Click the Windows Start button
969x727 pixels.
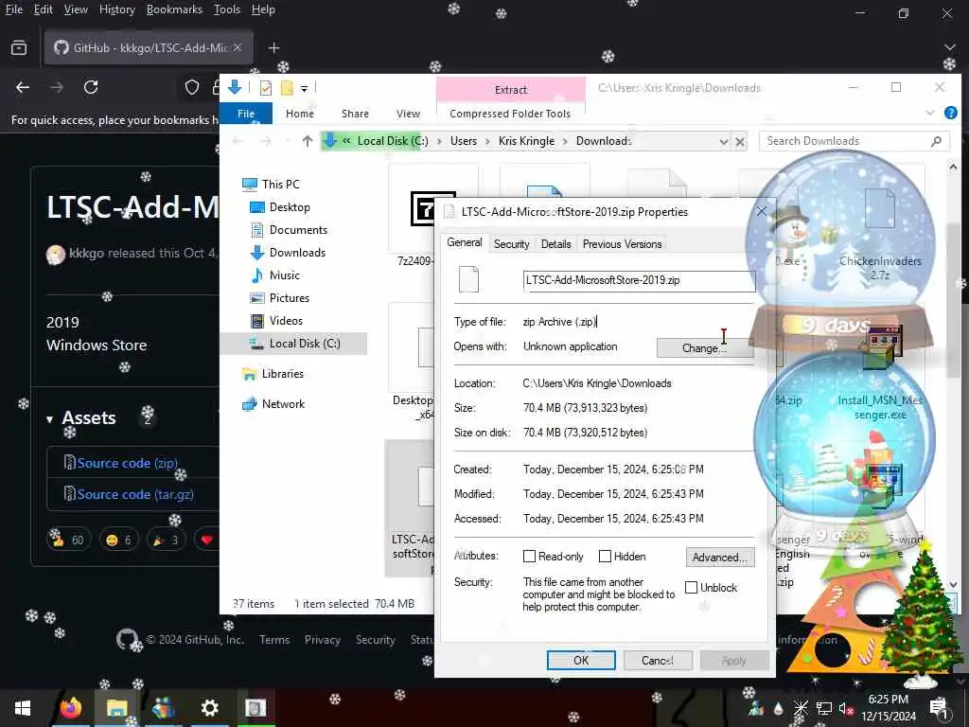pos(23,708)
